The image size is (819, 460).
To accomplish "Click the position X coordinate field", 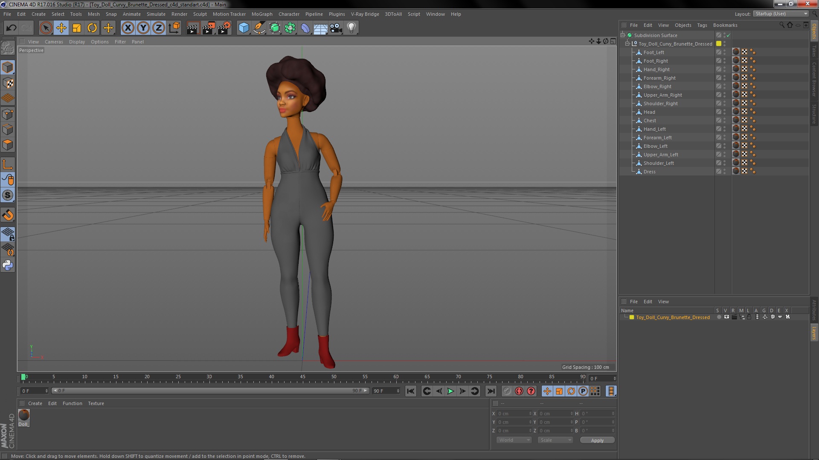I will pos(514,414).
